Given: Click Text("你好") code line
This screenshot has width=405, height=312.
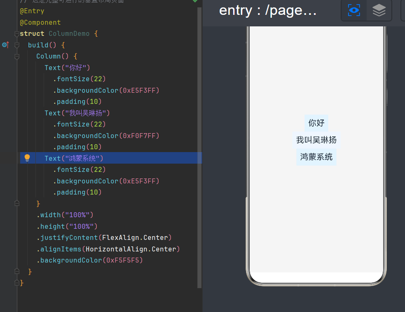Looking at the screenshot, I should click(67, 68).
